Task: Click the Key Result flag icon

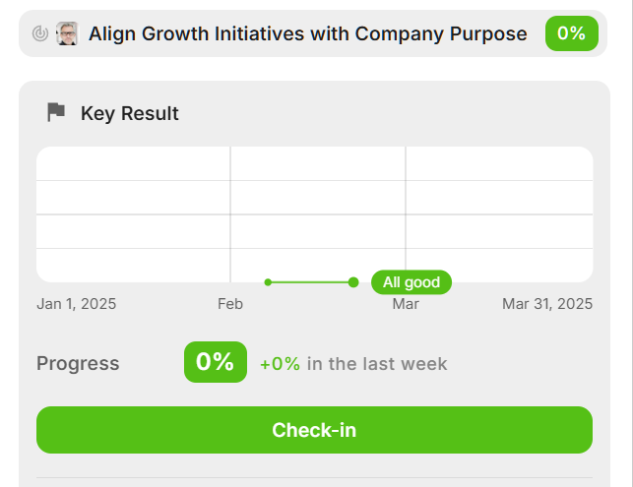Action: click(56, 112)
